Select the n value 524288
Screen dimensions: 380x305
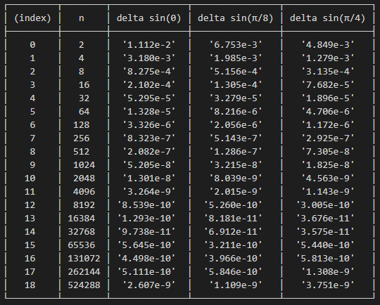(84, 285)
